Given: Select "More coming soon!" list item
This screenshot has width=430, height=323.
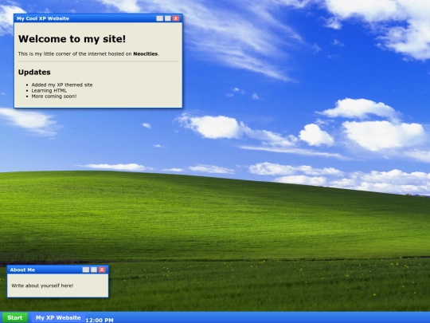Looking at the screenshot, I should click(x=54, y=97).
